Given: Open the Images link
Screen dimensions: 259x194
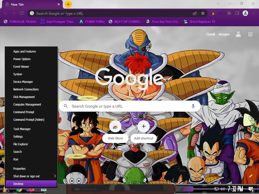Looking at the screenshot, I should pos(224,34).
